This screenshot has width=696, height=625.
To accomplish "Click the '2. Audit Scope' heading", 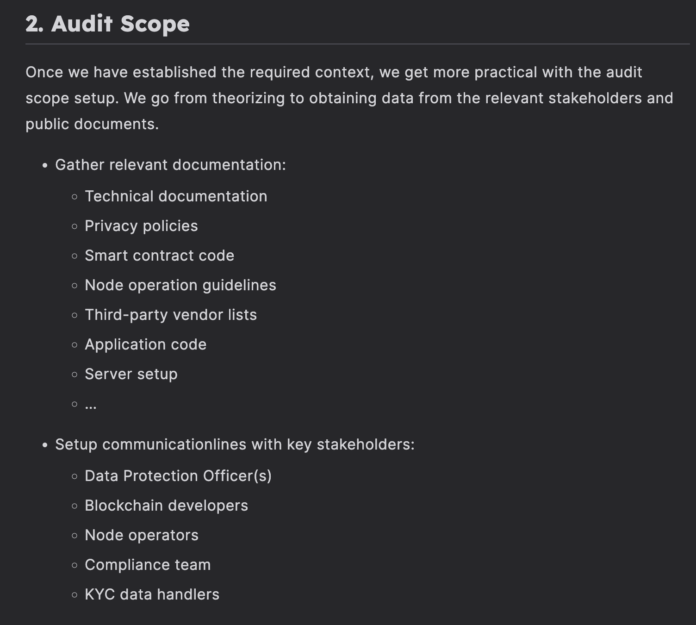I will [107, 24].
